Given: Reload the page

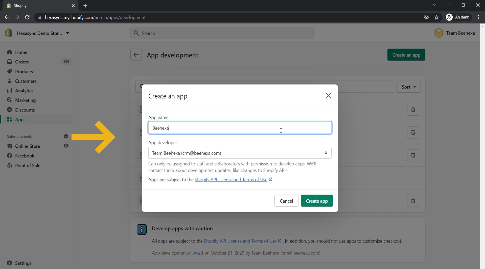Looking at the screenshot, I should 27,17.
